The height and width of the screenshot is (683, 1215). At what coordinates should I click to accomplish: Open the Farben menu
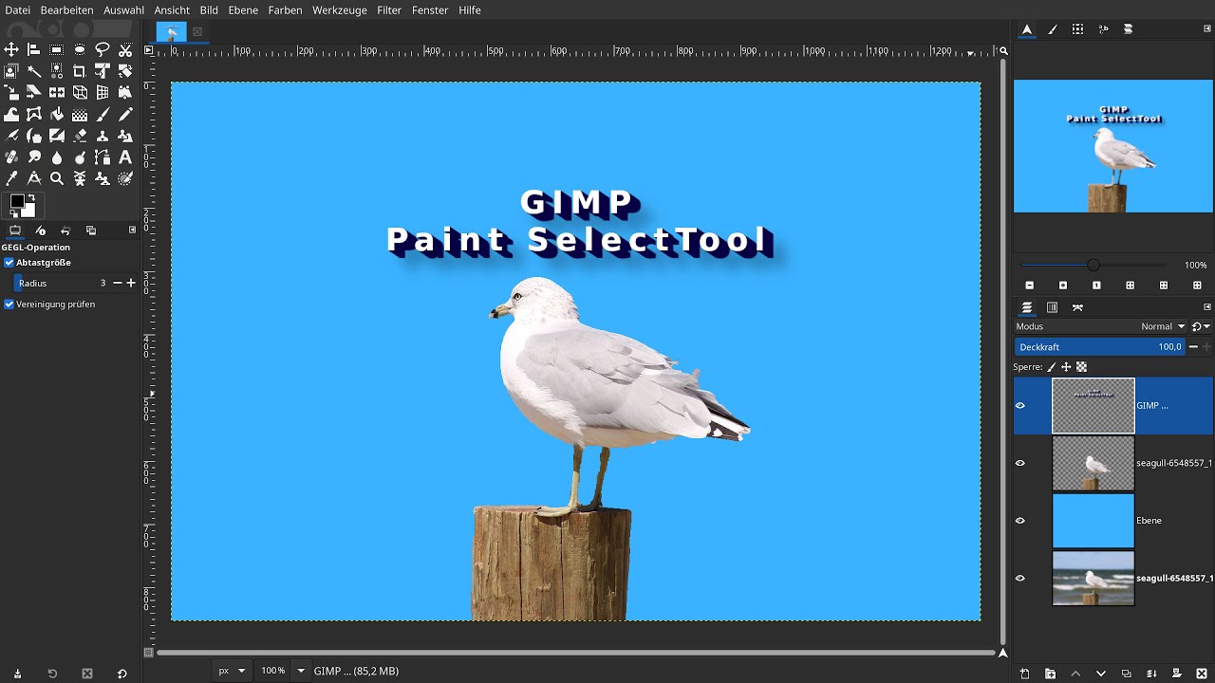pos(285,9)
